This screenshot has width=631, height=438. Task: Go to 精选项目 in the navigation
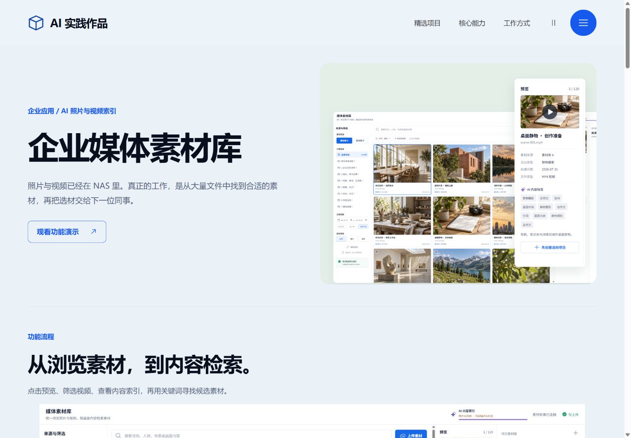pos(427,23)
